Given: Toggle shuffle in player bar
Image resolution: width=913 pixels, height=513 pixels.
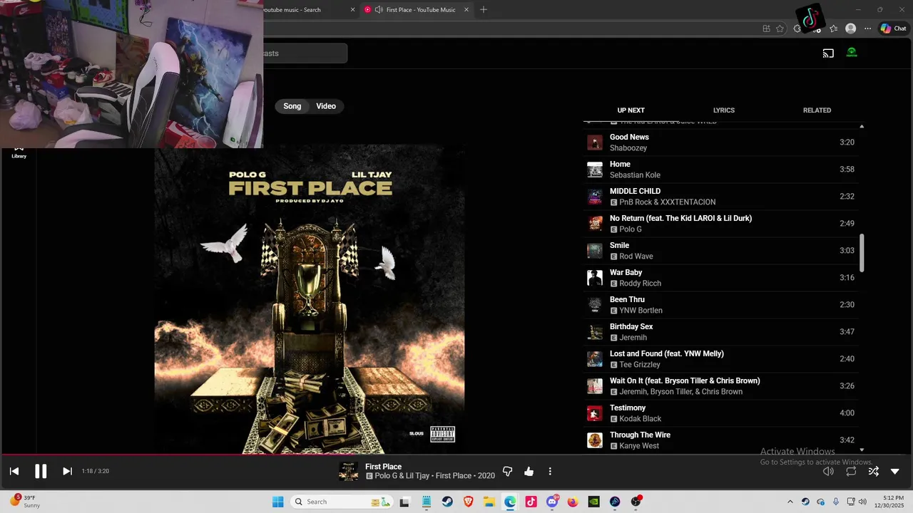Looking at the screenshot, I should pos(873,471).
